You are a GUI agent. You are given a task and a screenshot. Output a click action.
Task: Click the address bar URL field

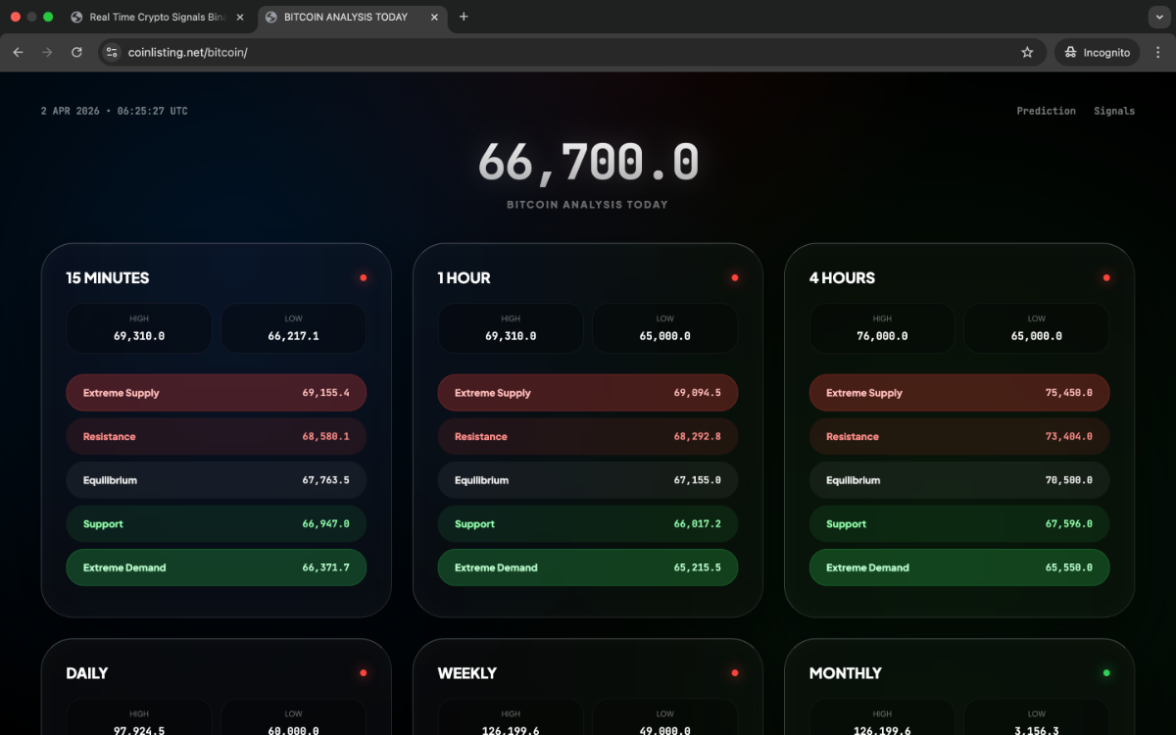click(568, 52)
